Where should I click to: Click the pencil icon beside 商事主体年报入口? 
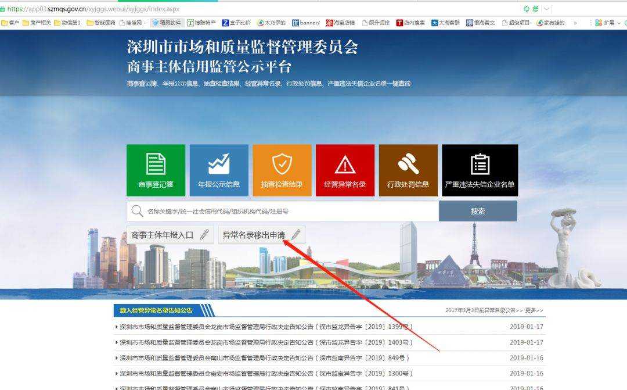204,235
